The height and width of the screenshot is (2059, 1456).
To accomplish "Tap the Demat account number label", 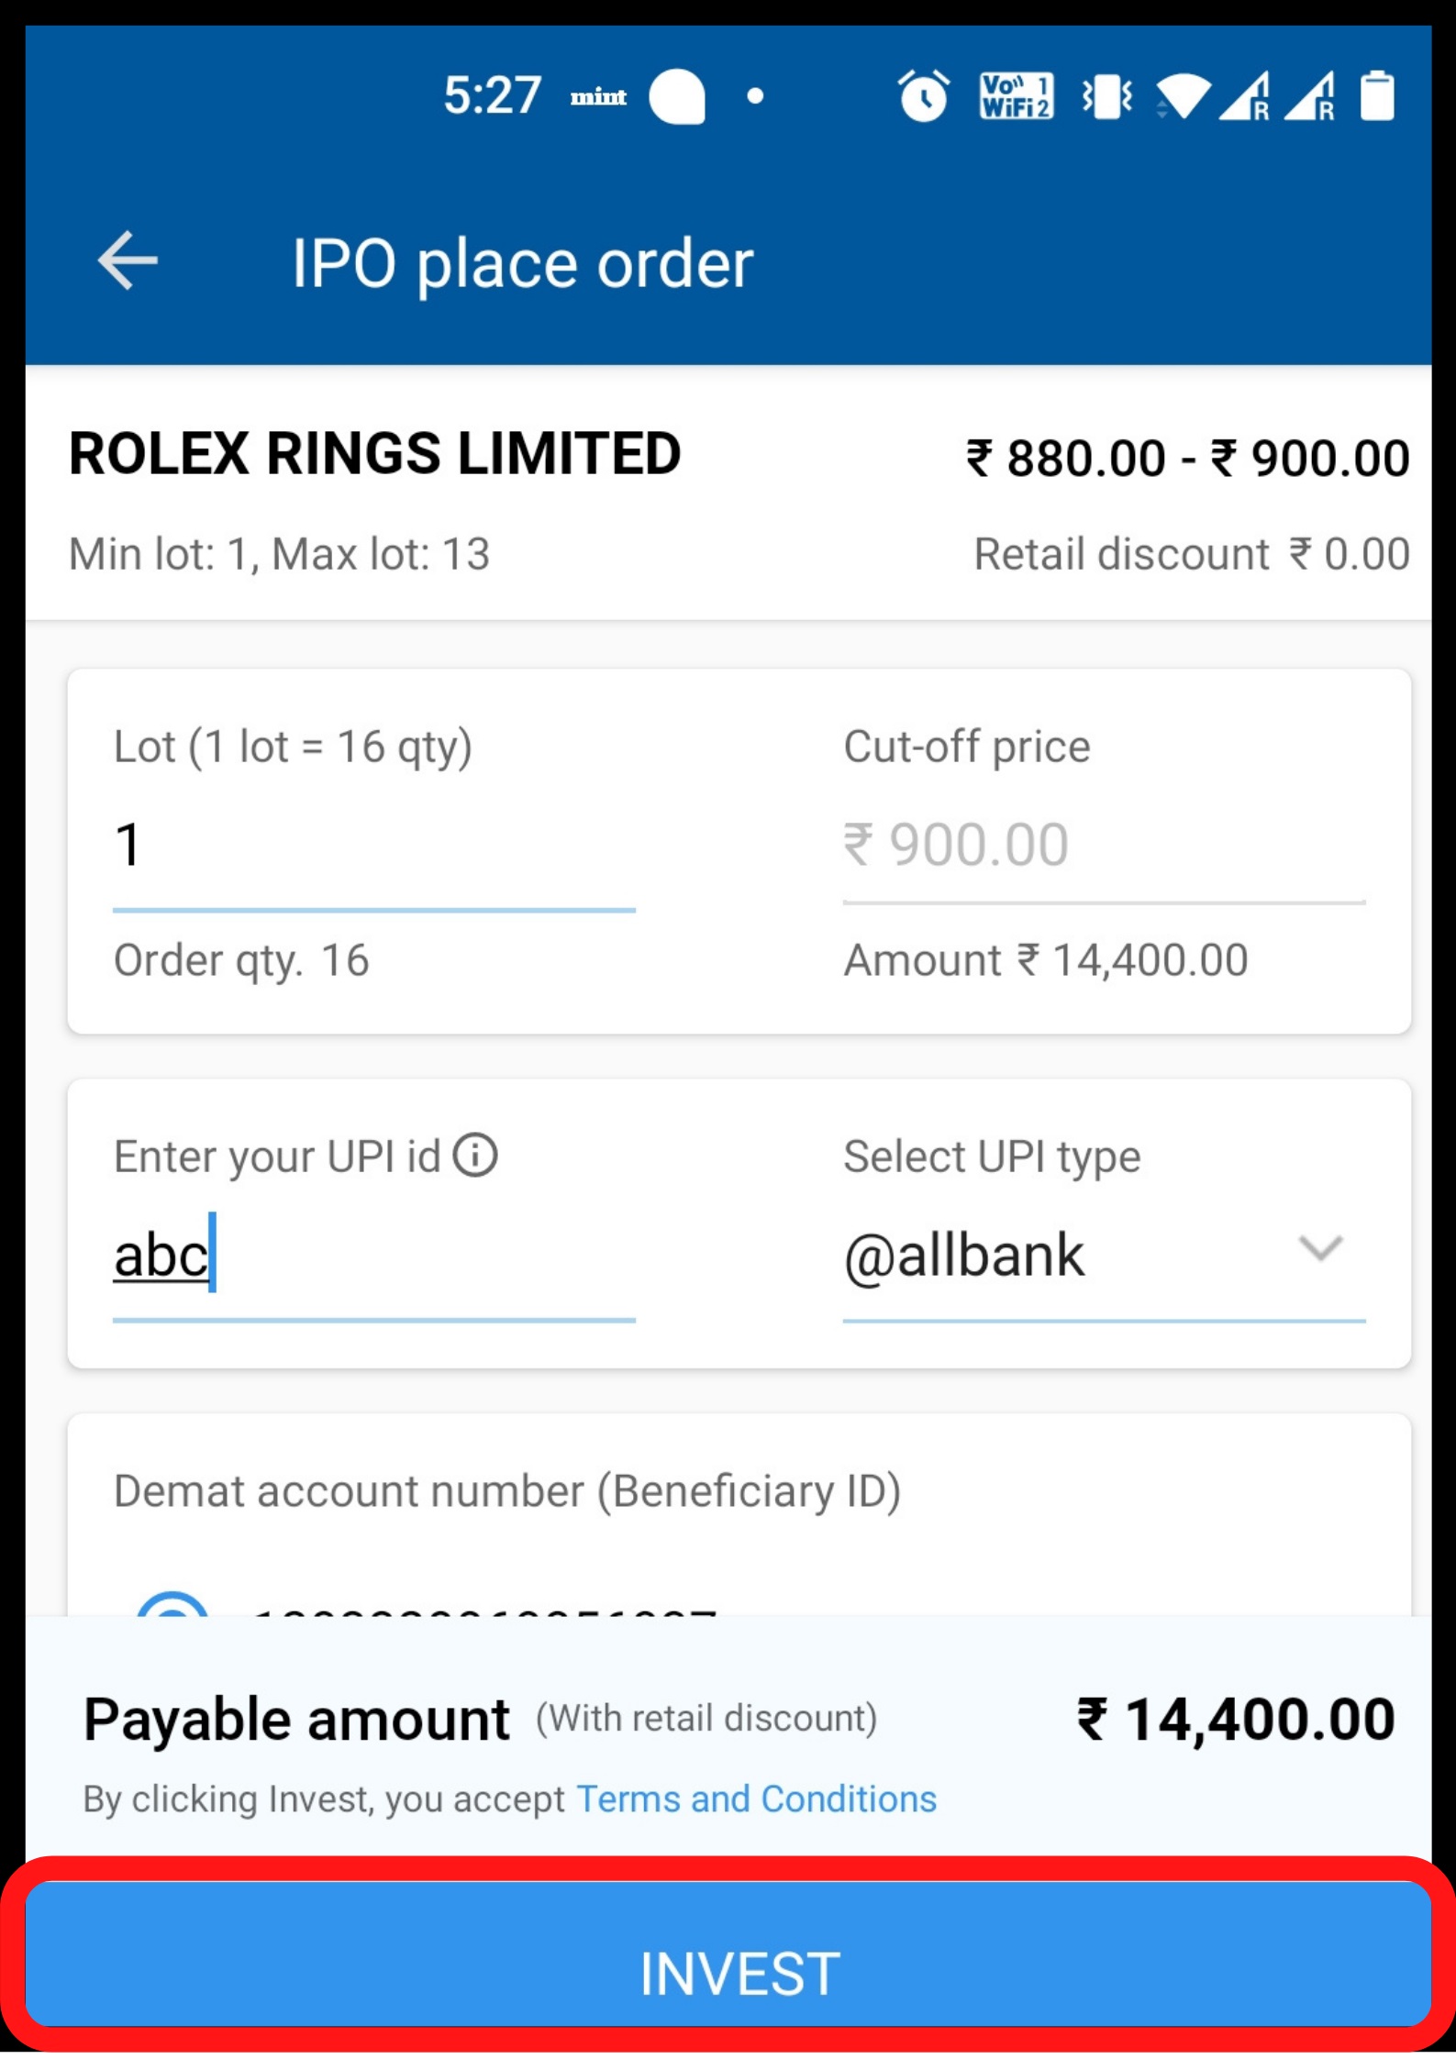I will 506,1491.
